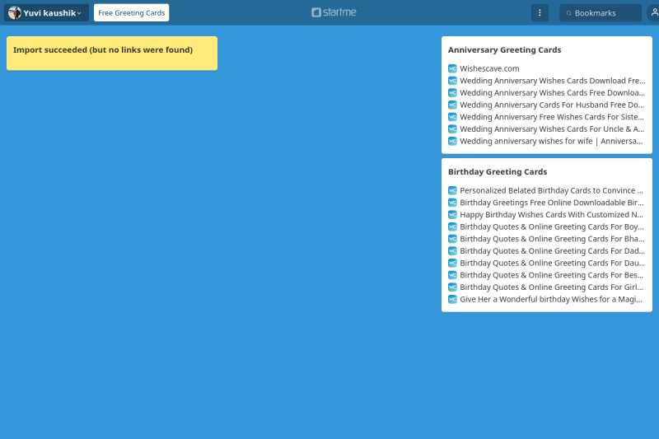Open the account person icon

[654, 12]
